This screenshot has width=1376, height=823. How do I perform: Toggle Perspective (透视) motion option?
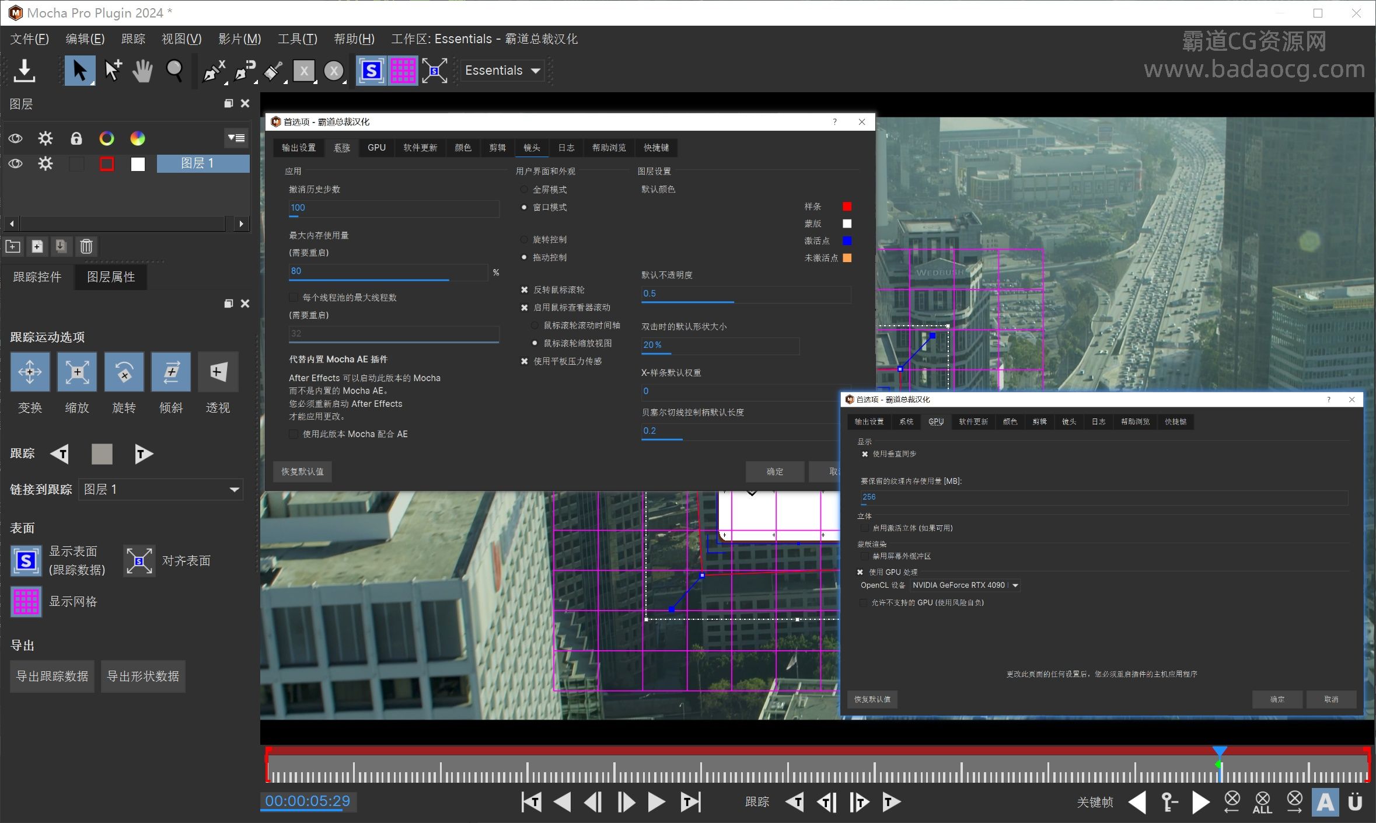click(218, 372)
